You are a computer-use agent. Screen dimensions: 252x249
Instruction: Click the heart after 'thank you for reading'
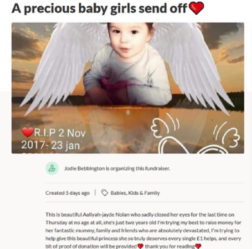click(199, 246)
